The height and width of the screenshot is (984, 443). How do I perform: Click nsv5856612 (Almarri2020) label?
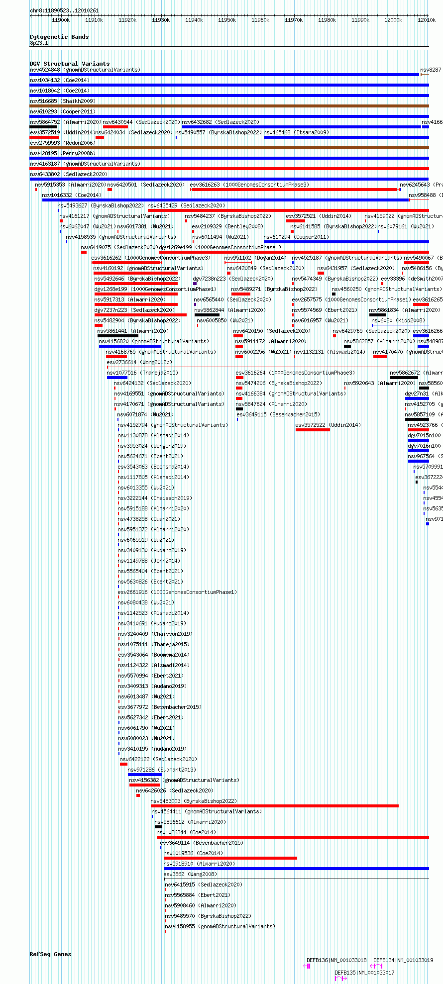(x=190, y=822)
